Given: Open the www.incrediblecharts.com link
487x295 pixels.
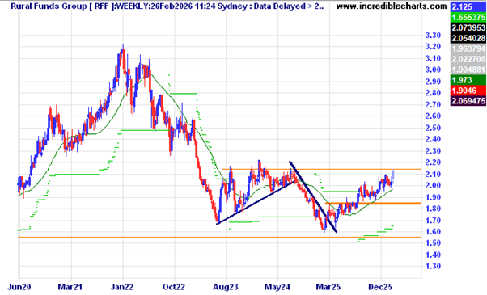Looking at the screenshot, I should 392,6.
